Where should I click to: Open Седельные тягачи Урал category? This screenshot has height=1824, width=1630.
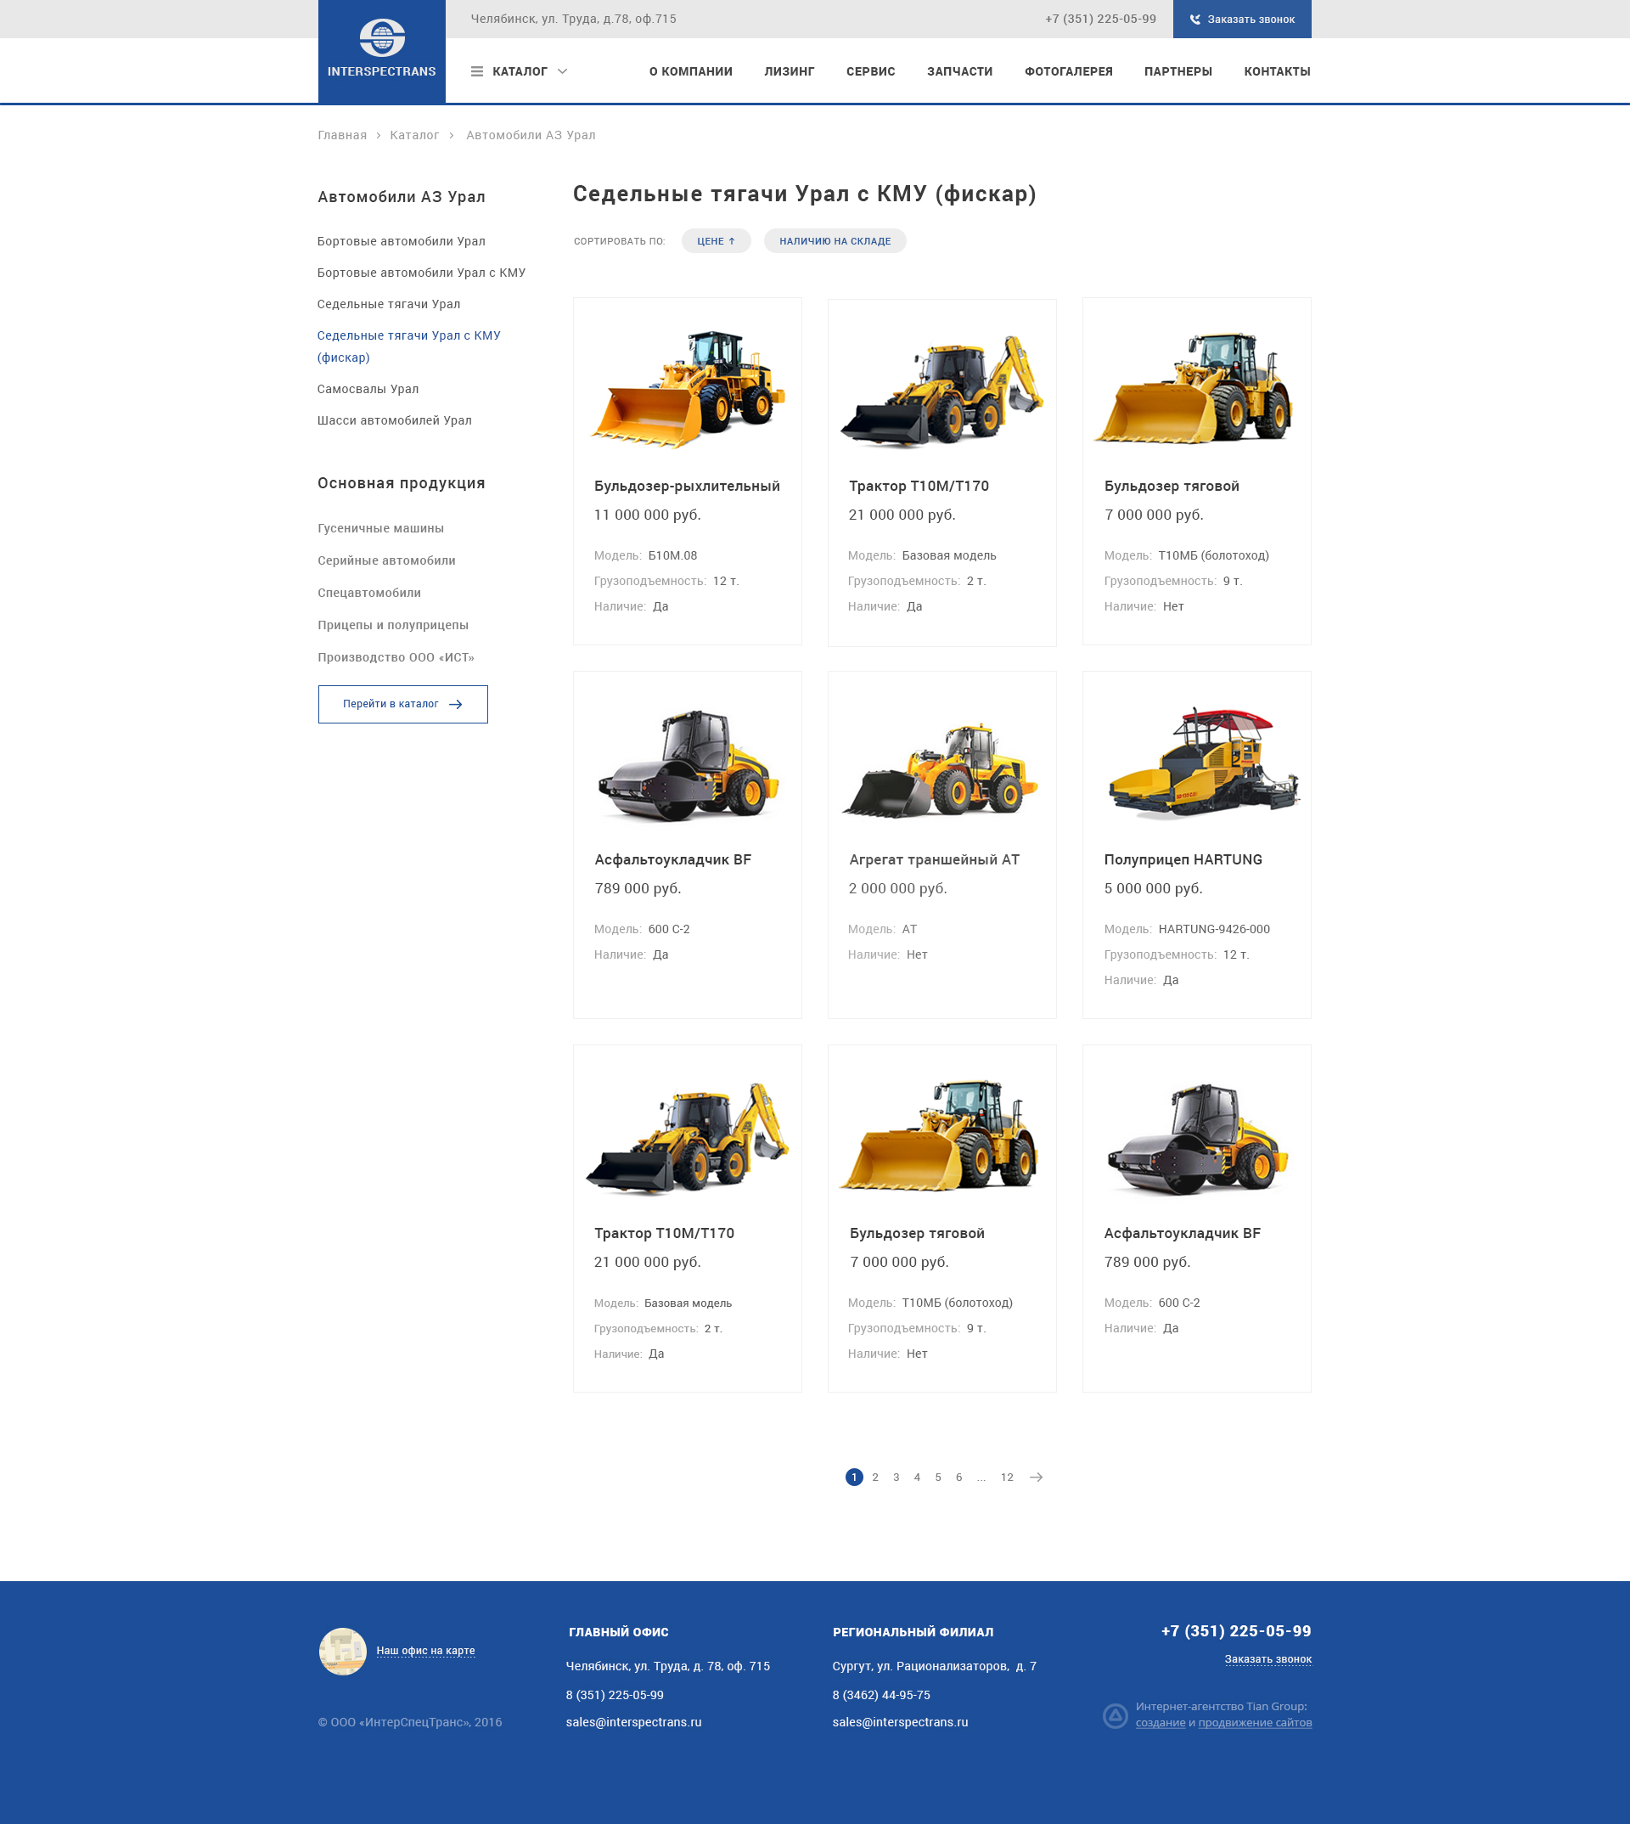point(389,304)
